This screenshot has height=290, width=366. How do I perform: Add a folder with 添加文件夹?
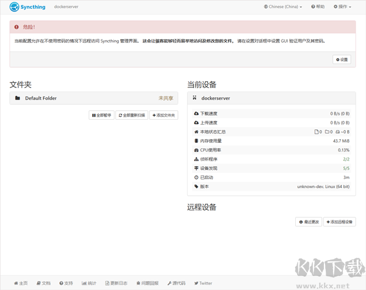click(163, 115)
